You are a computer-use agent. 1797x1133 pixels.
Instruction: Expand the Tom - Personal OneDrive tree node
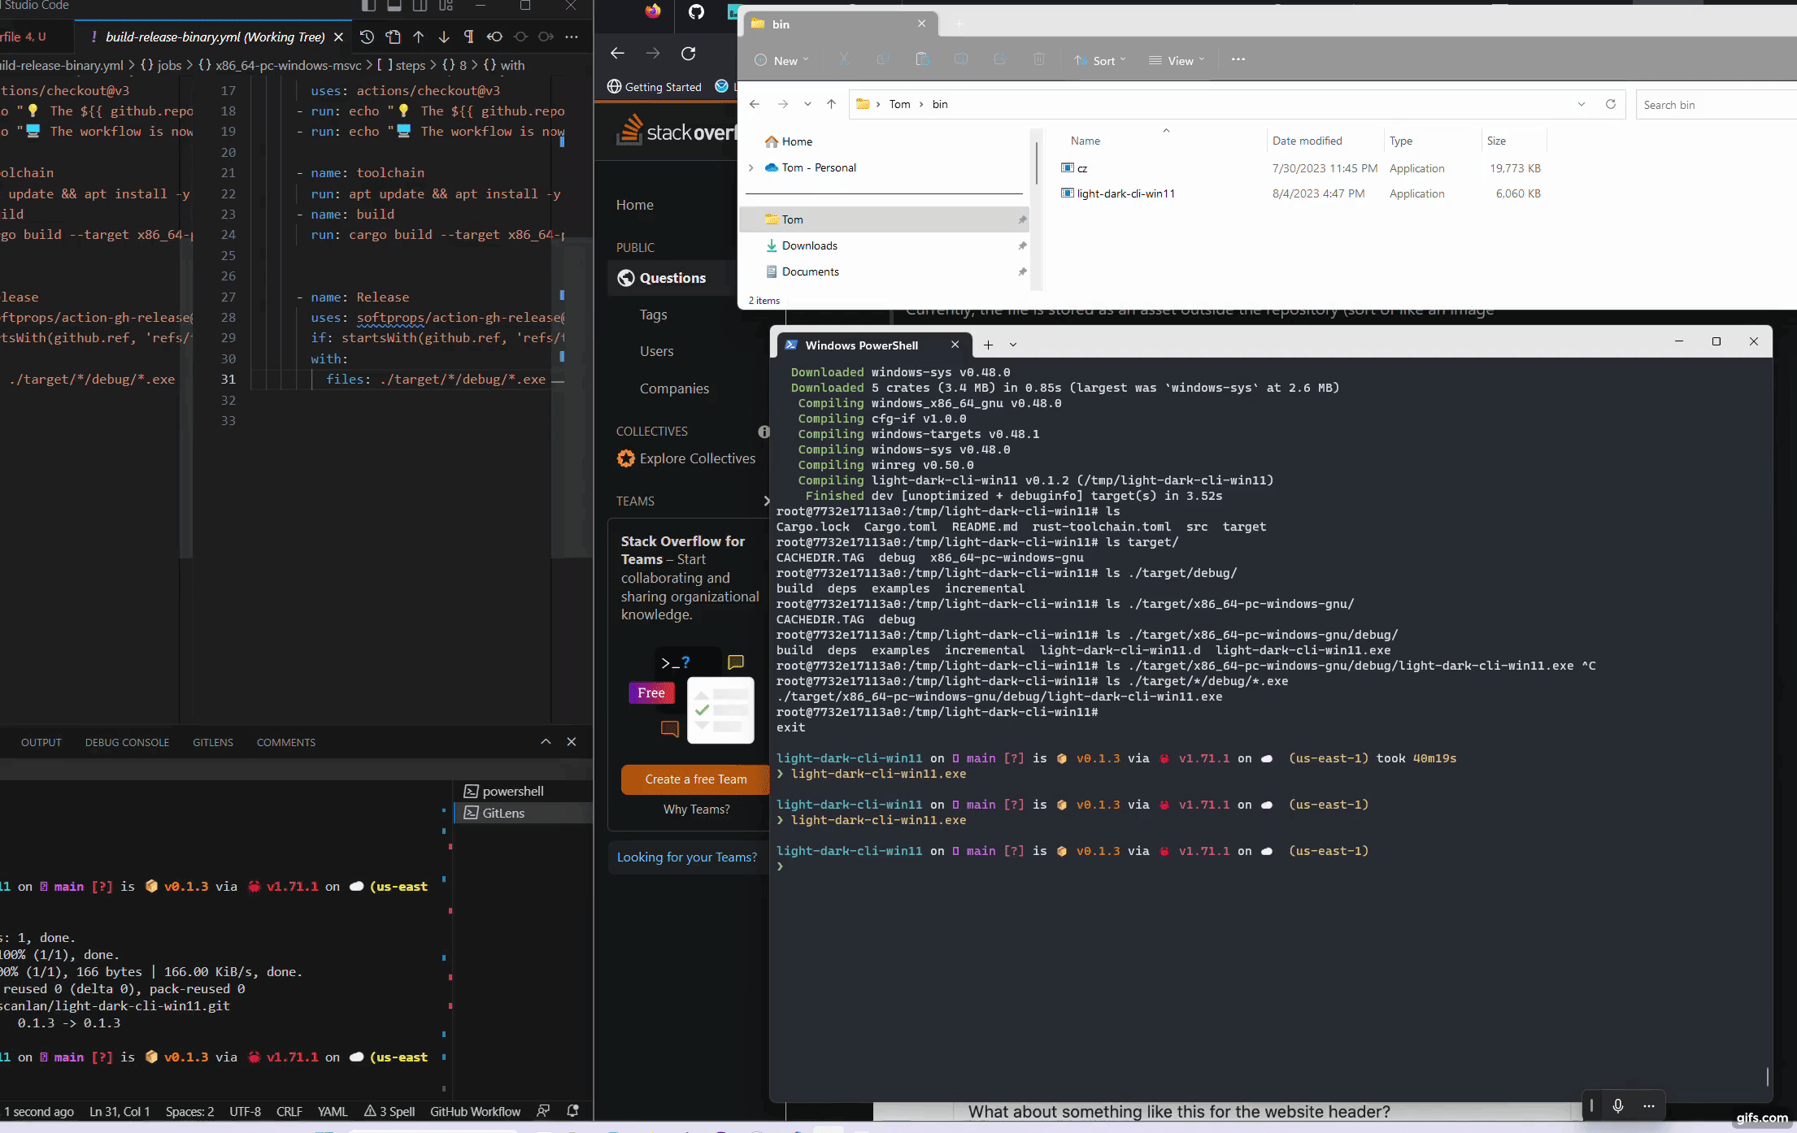pyautogui.click(x=751, y=167)
